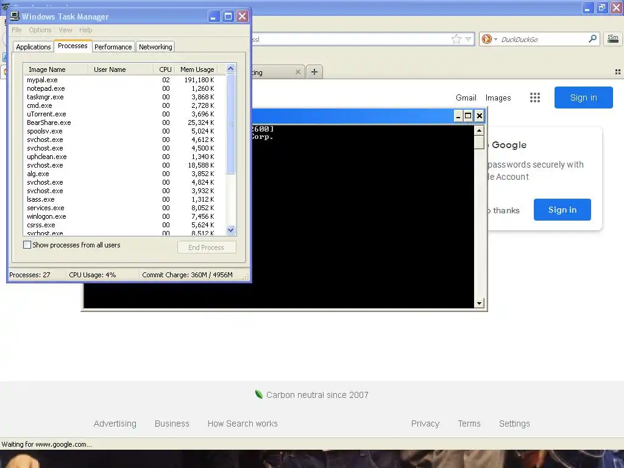
Task: Click command prompt scrollbar up arrow
Action: [479, 130]
